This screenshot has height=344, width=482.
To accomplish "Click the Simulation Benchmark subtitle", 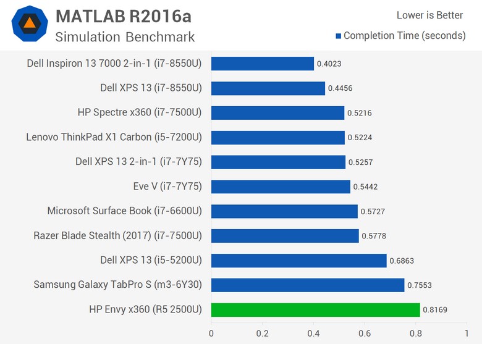I will click(x=125, y=37).
